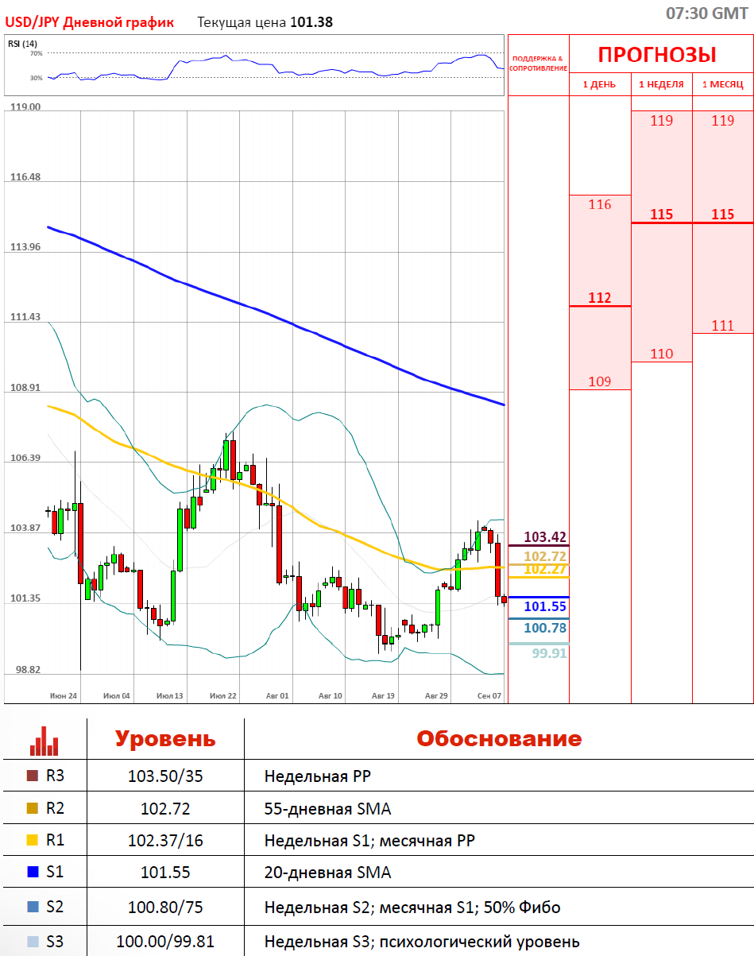Click the 101.55 support label beside chart
The width and height of the screenshot is (754, 956).
coord(546,606)
